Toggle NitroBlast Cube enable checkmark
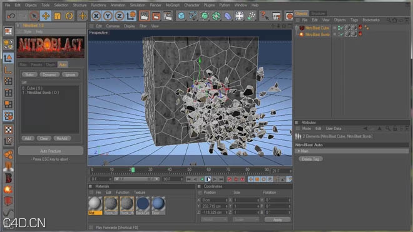This screenshot has width=413, height=232. 341,28
